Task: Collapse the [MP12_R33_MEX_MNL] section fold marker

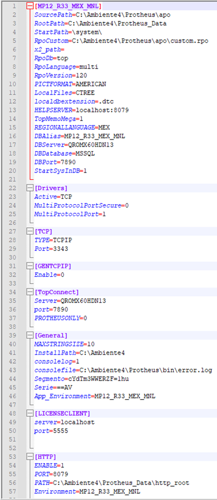Action: pos(30,6)
